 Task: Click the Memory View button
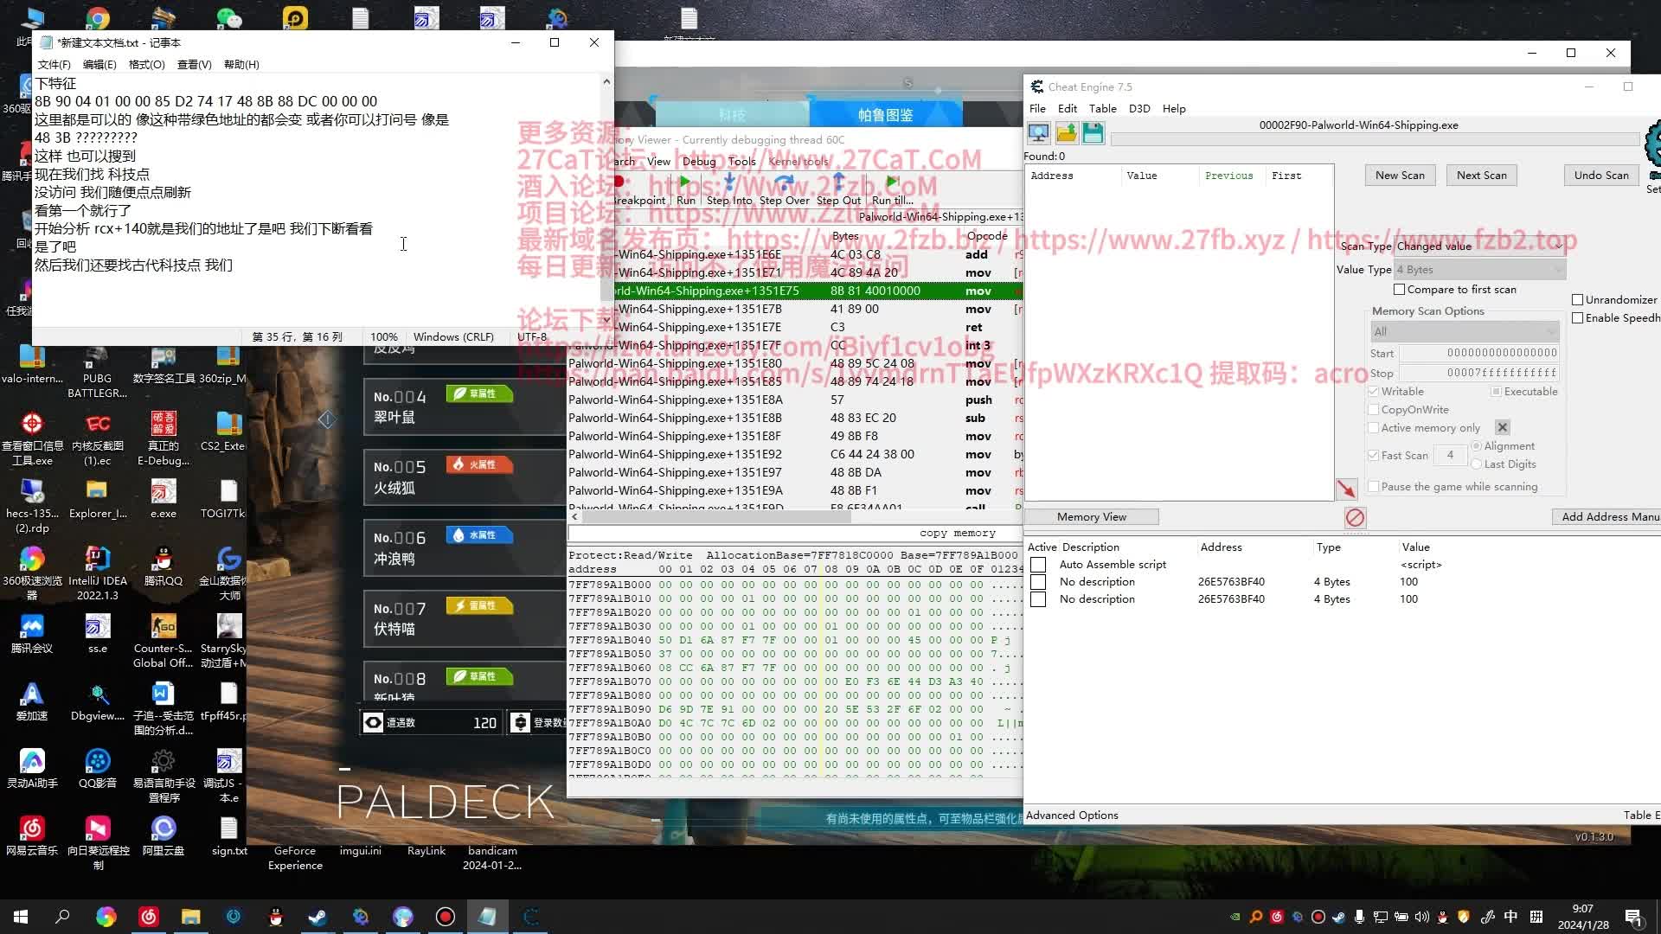pos(1091,516)
